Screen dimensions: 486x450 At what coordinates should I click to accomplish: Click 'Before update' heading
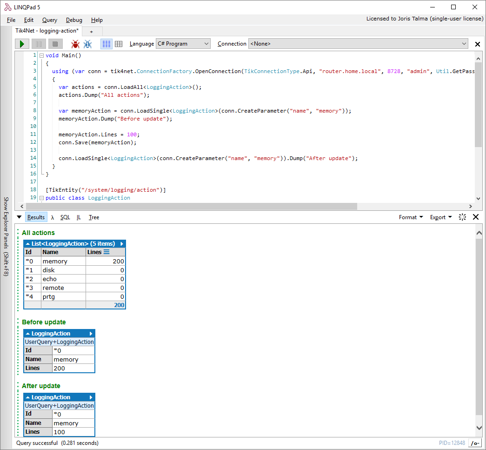point(44,322)
